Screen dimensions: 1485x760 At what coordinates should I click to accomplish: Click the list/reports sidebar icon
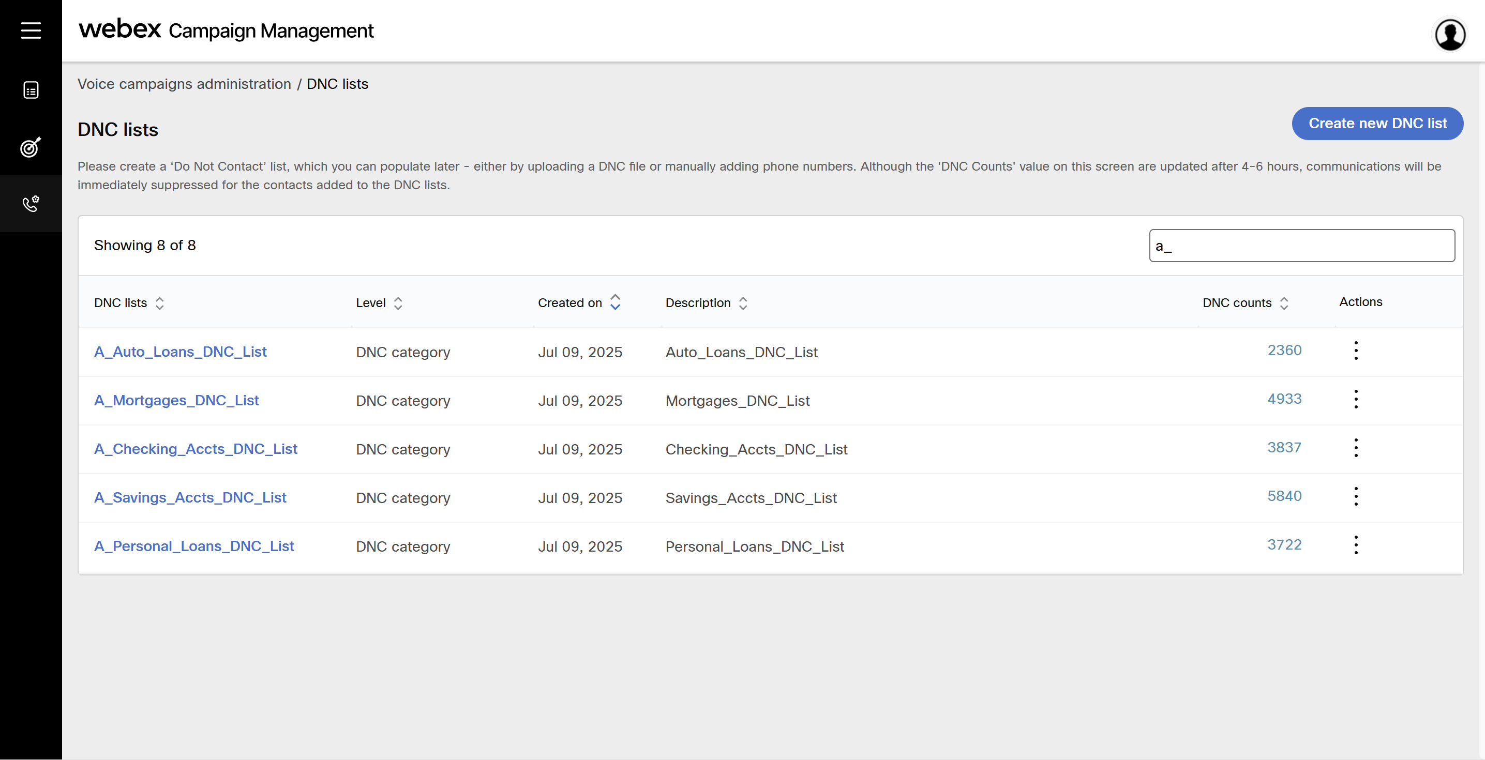pos(31,90)
